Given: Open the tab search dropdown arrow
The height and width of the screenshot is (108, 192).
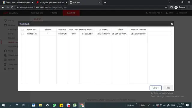Looking at the screenshot, I should tap(169, 2).
